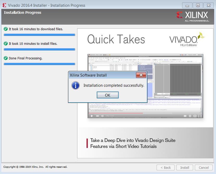Toggle closed captions on the video
The height and width of the screenshot is (174, 216).
coord(185,116)
